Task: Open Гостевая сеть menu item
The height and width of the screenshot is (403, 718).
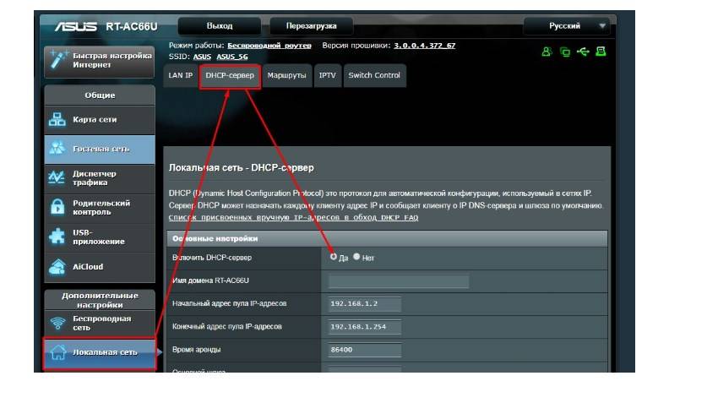Action: [x=100, y=149]
